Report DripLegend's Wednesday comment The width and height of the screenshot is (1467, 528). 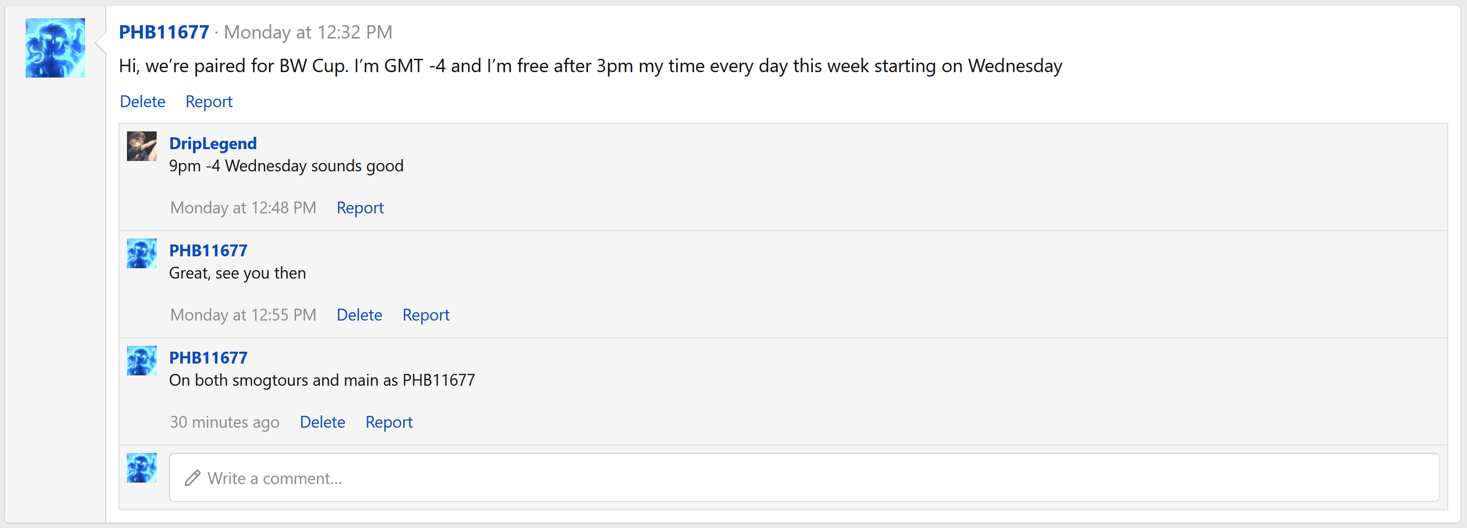click(x=360, y=208)
